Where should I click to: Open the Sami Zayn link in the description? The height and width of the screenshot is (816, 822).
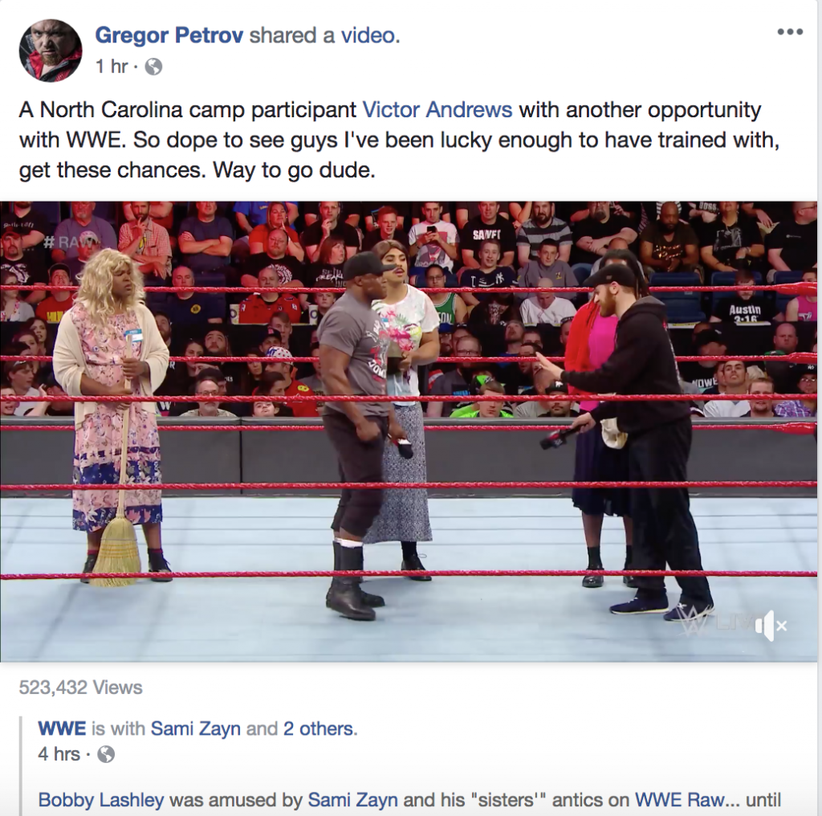(353, 800)
